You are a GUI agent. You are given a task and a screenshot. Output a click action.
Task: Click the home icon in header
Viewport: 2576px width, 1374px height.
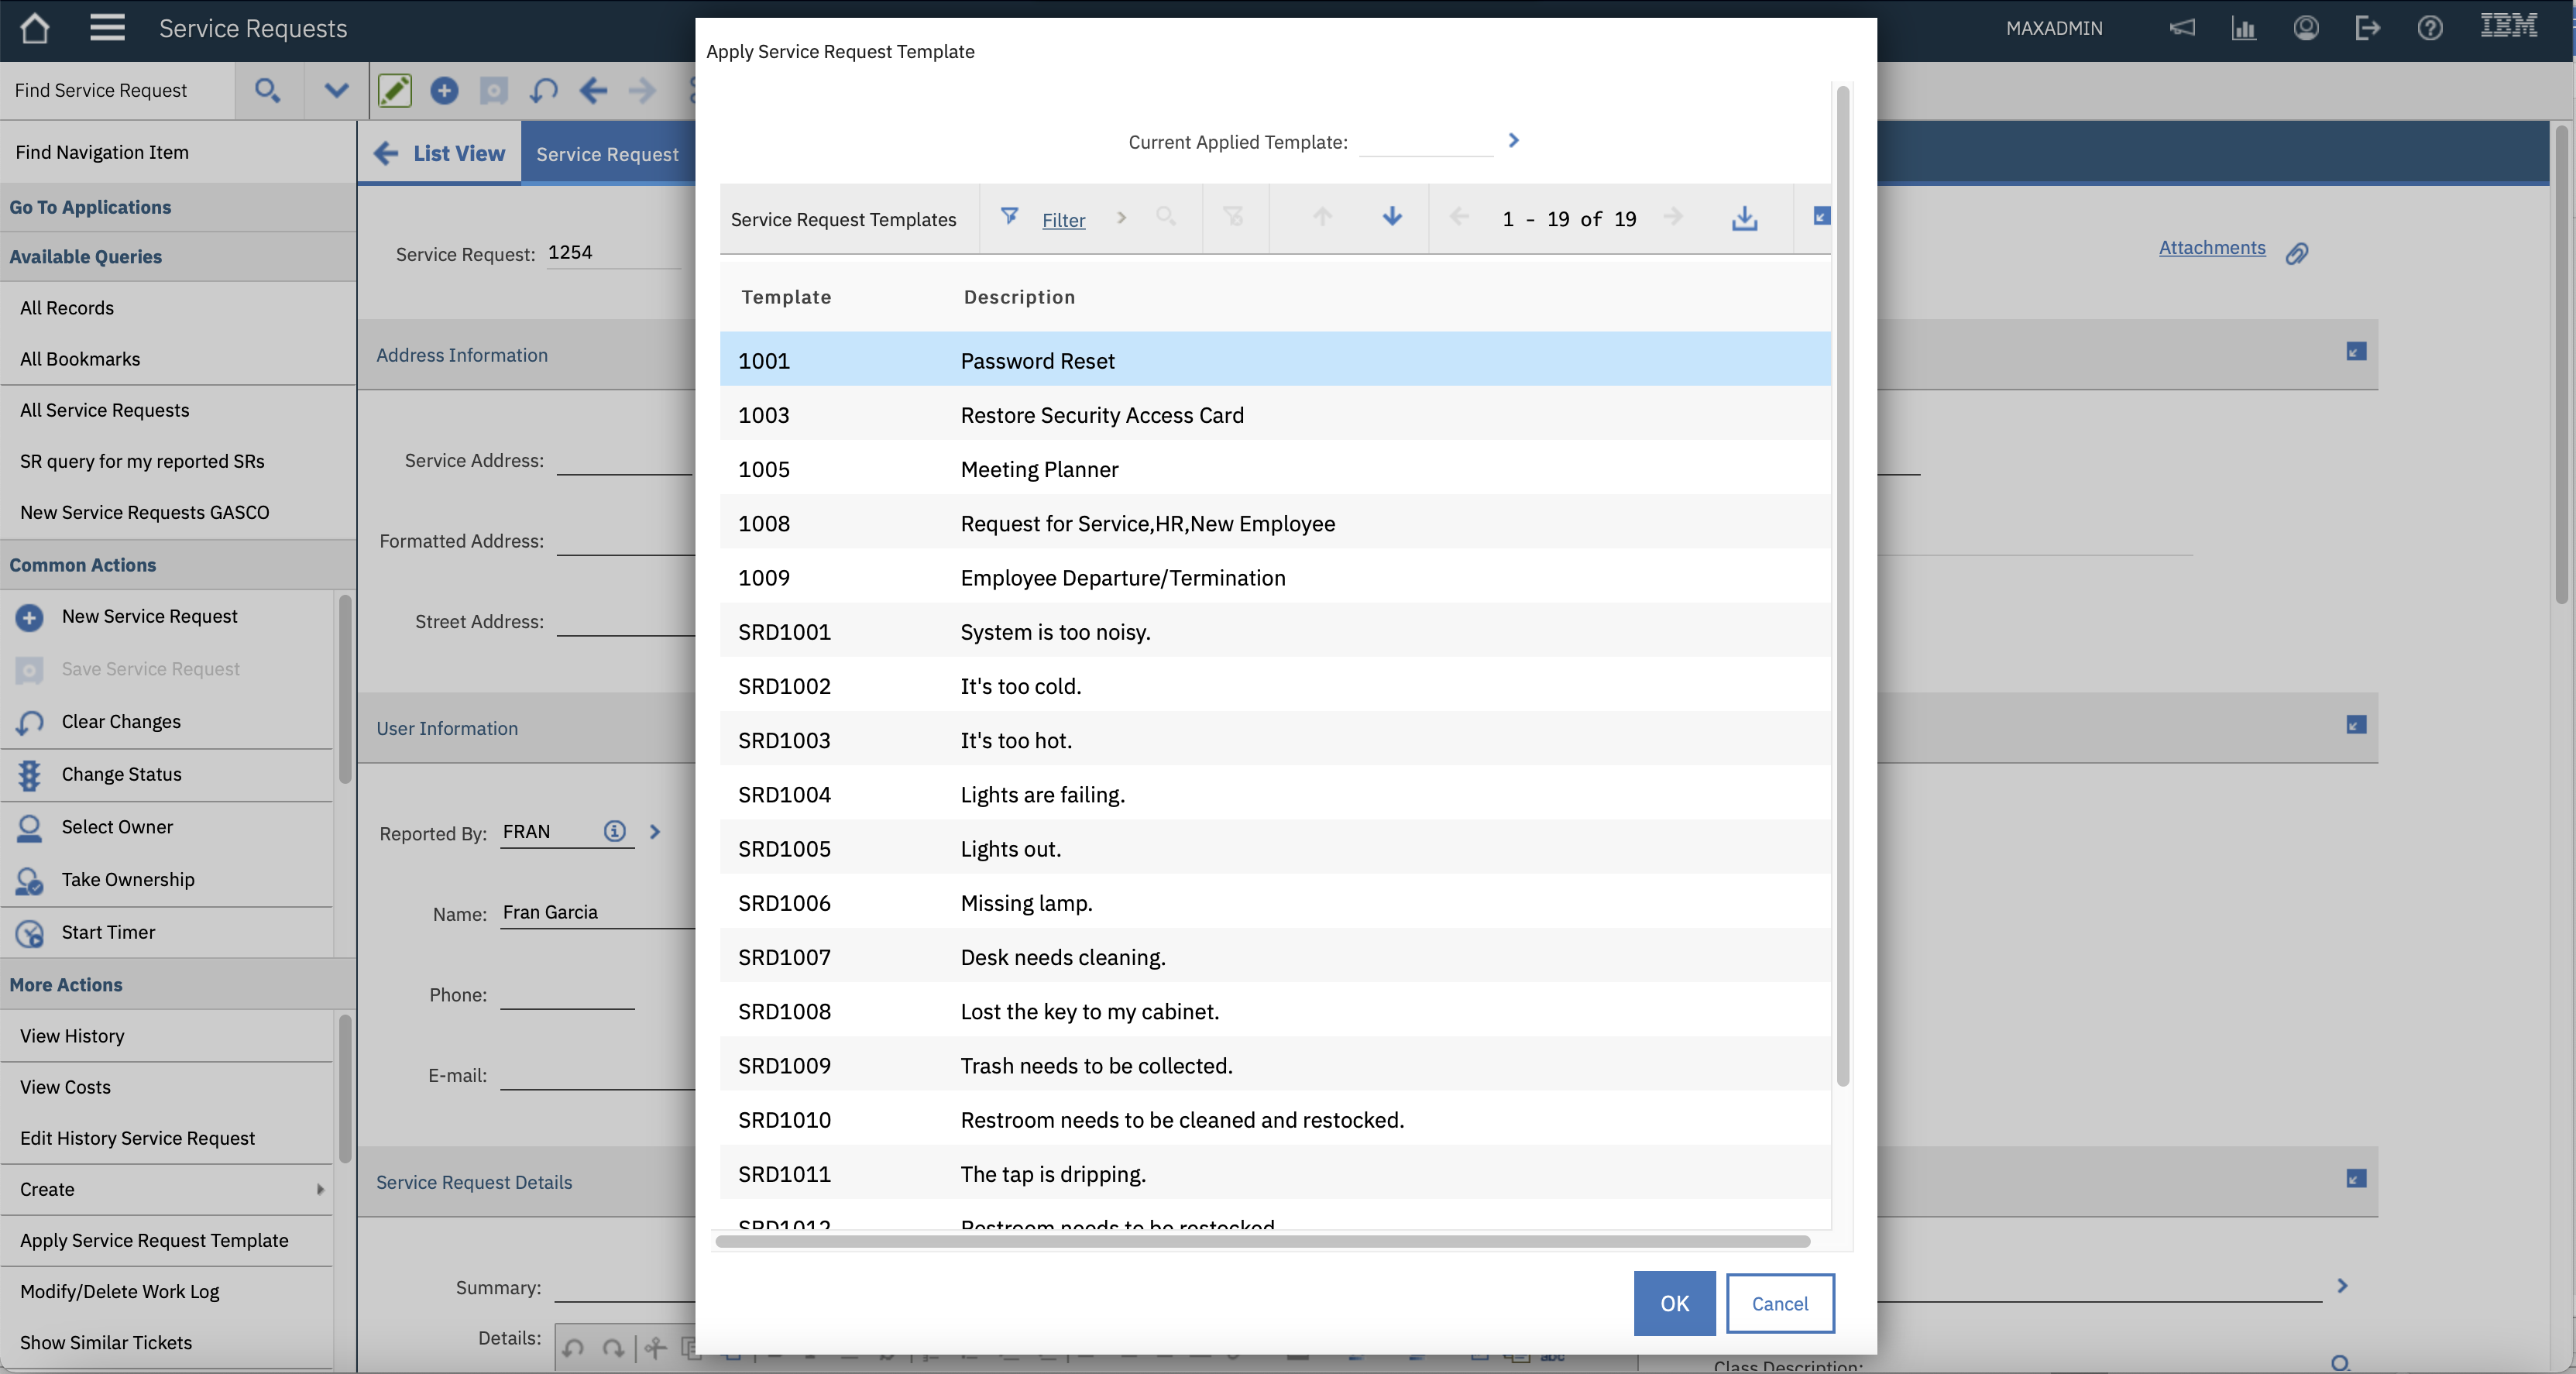pyautogui.click(x=35, y=28)
